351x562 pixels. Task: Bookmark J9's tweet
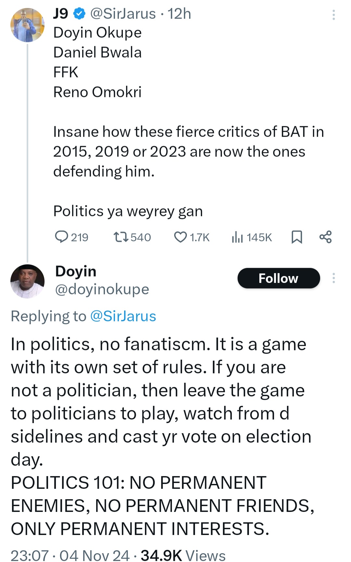(296, 237)
